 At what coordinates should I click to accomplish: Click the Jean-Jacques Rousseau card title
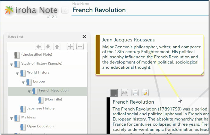129,40
